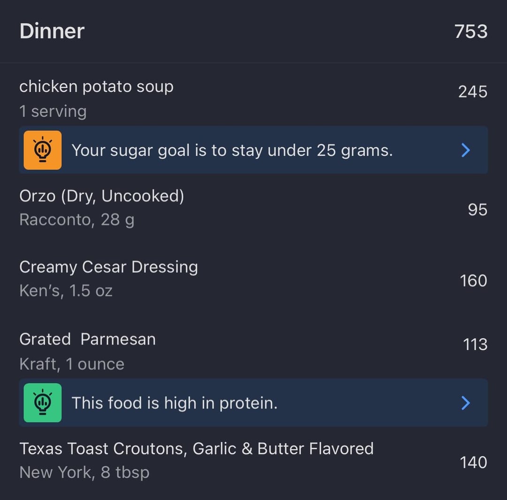The width and height of the screenshot is (507, 500).
Task: Expand the high in protein tip chevron
Action: pos(466,403)
